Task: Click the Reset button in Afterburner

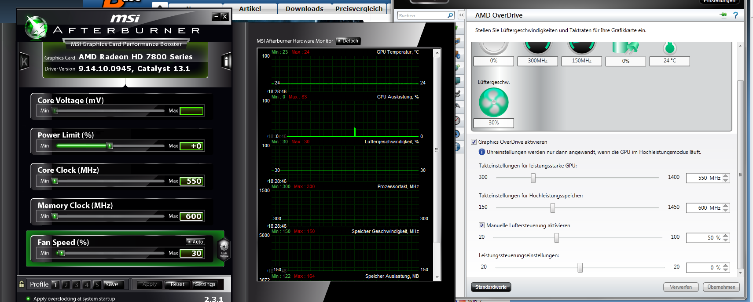Action: (177, 284)
